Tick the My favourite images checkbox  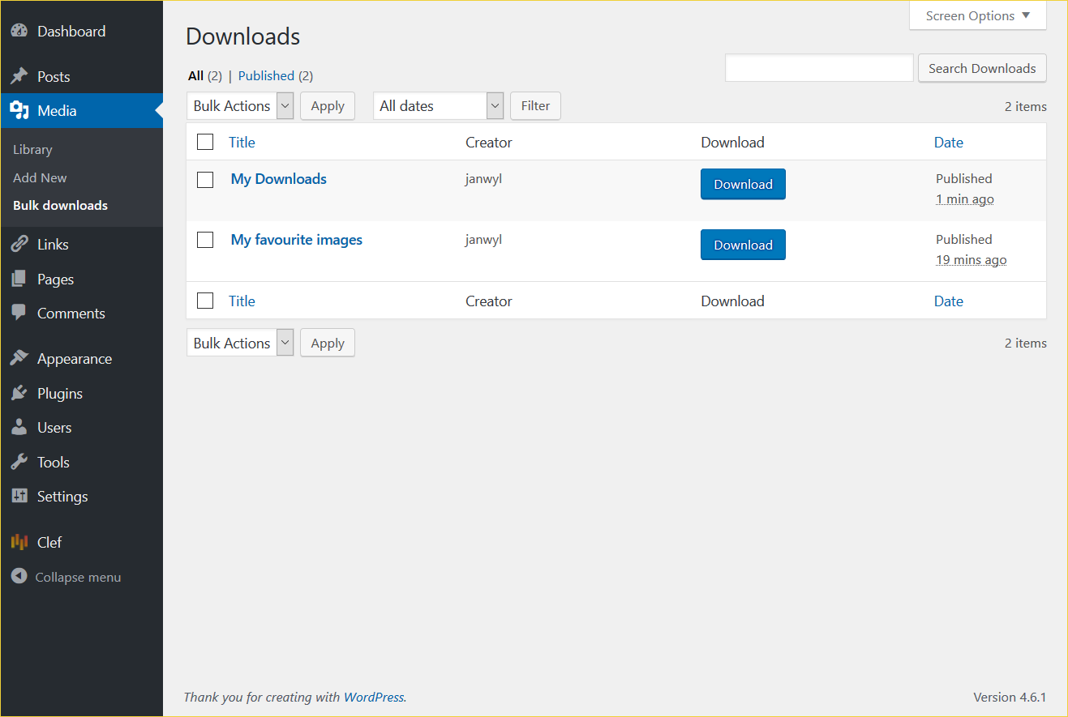point(205,240)
